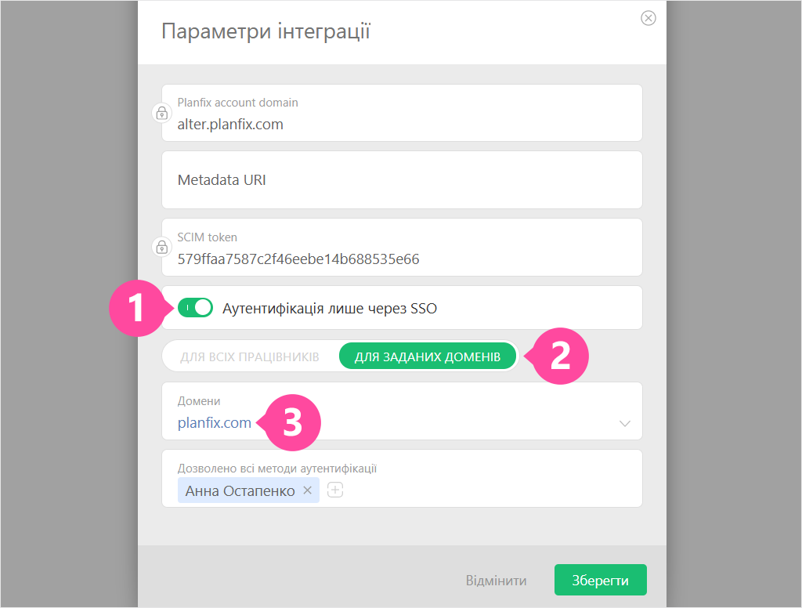
Task: Click the pink number 3 marker
Action: tap(292, 423)
